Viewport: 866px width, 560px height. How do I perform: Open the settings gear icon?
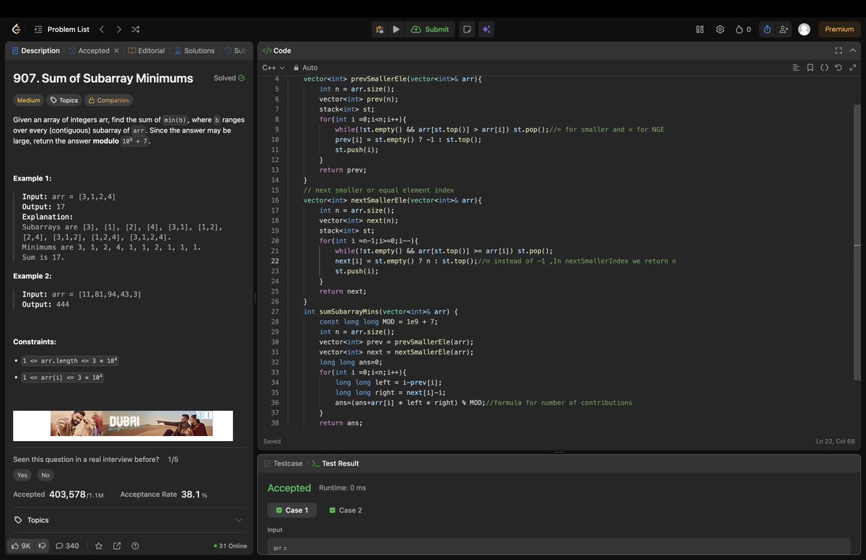tap(720, 29)
